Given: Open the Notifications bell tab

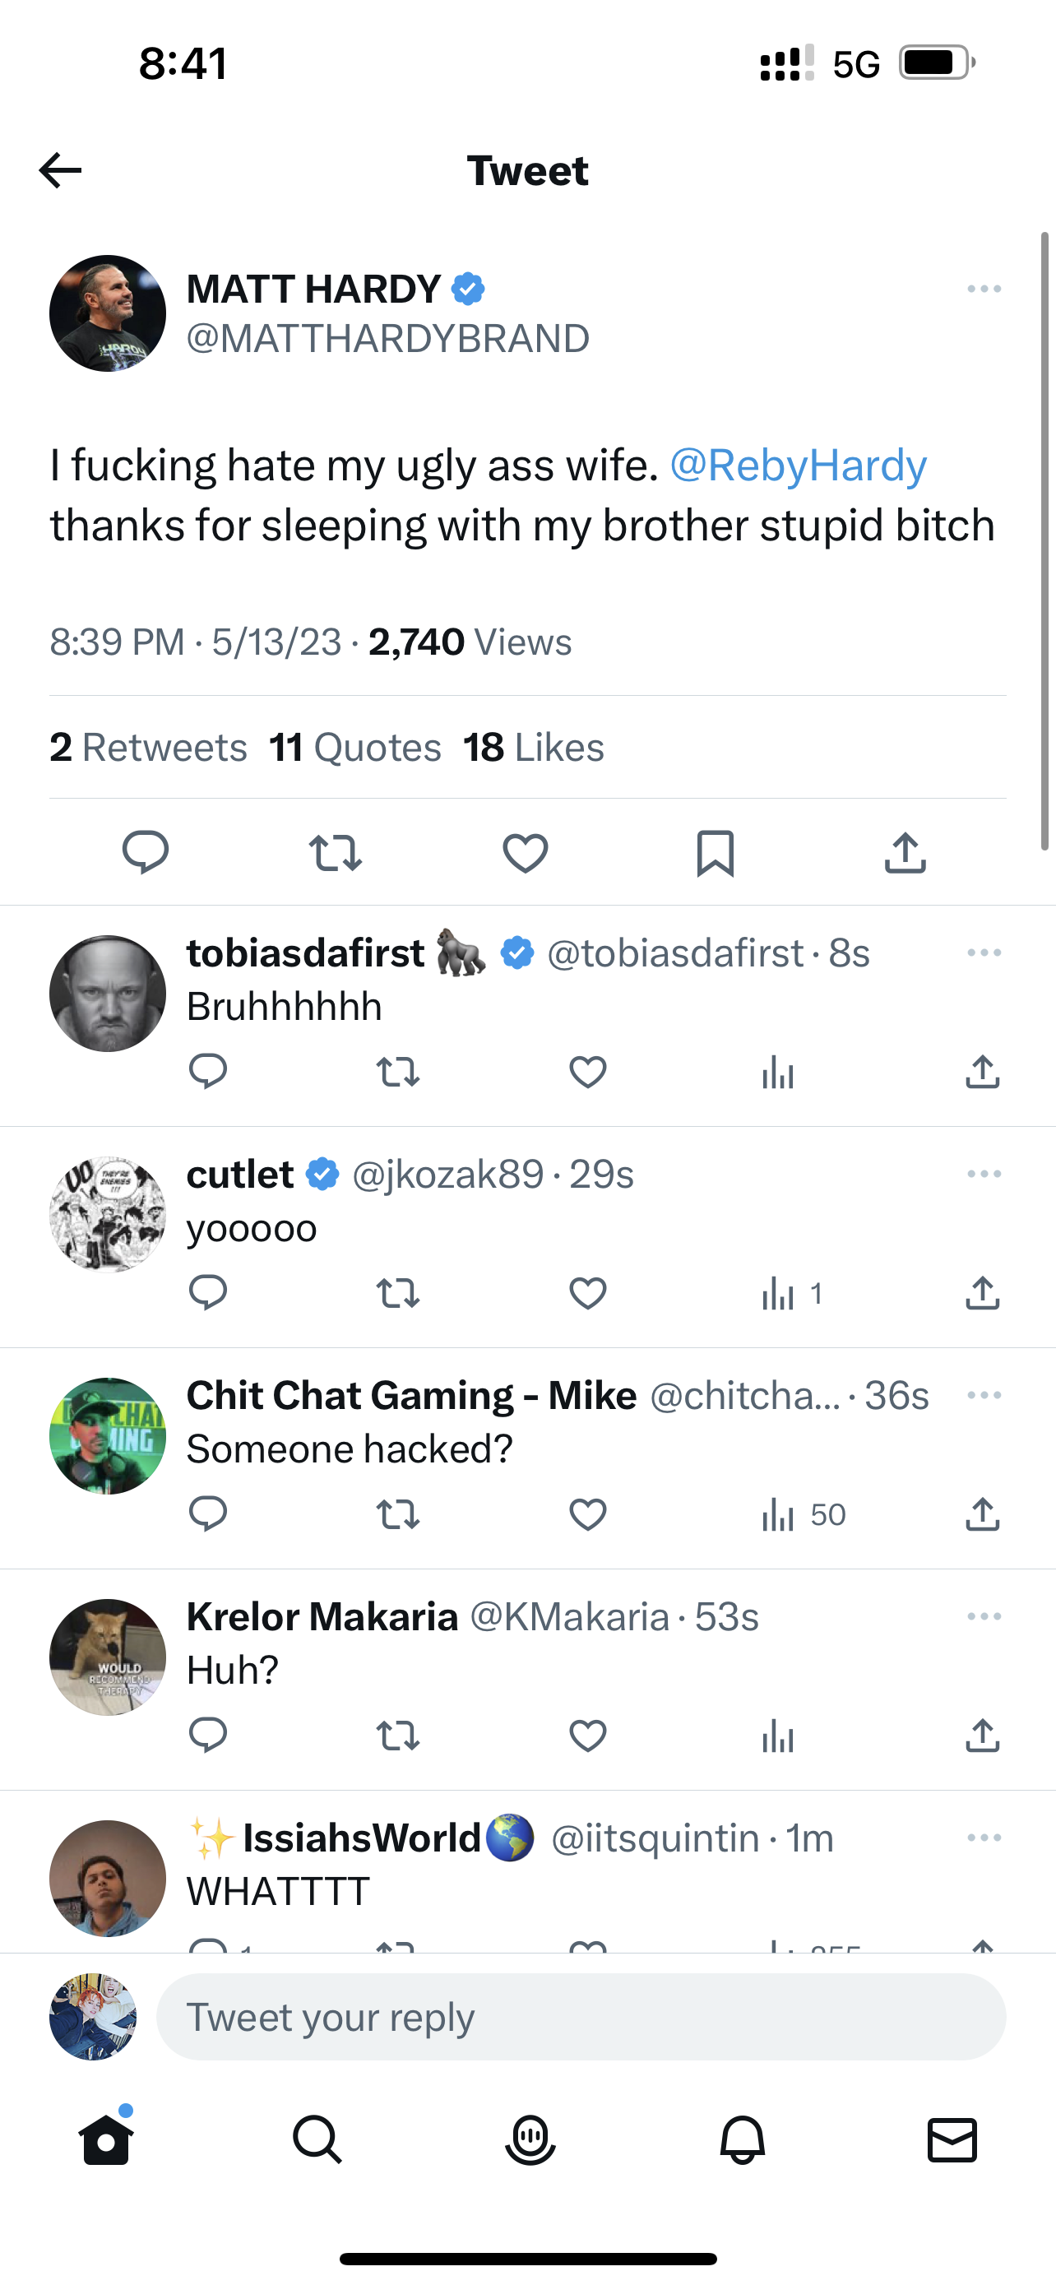Looking at the screenshot, I should 741,2139.
